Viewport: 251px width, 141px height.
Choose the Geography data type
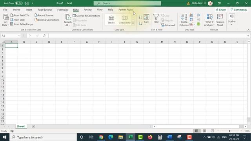pos(125,20)
